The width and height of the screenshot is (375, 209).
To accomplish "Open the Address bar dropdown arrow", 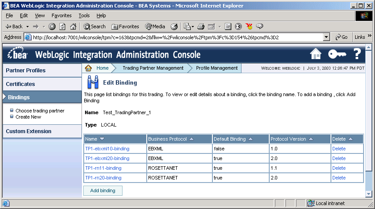I will coord(327,37).
